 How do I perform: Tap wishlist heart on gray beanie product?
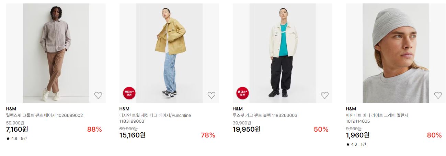coord(438,95)
